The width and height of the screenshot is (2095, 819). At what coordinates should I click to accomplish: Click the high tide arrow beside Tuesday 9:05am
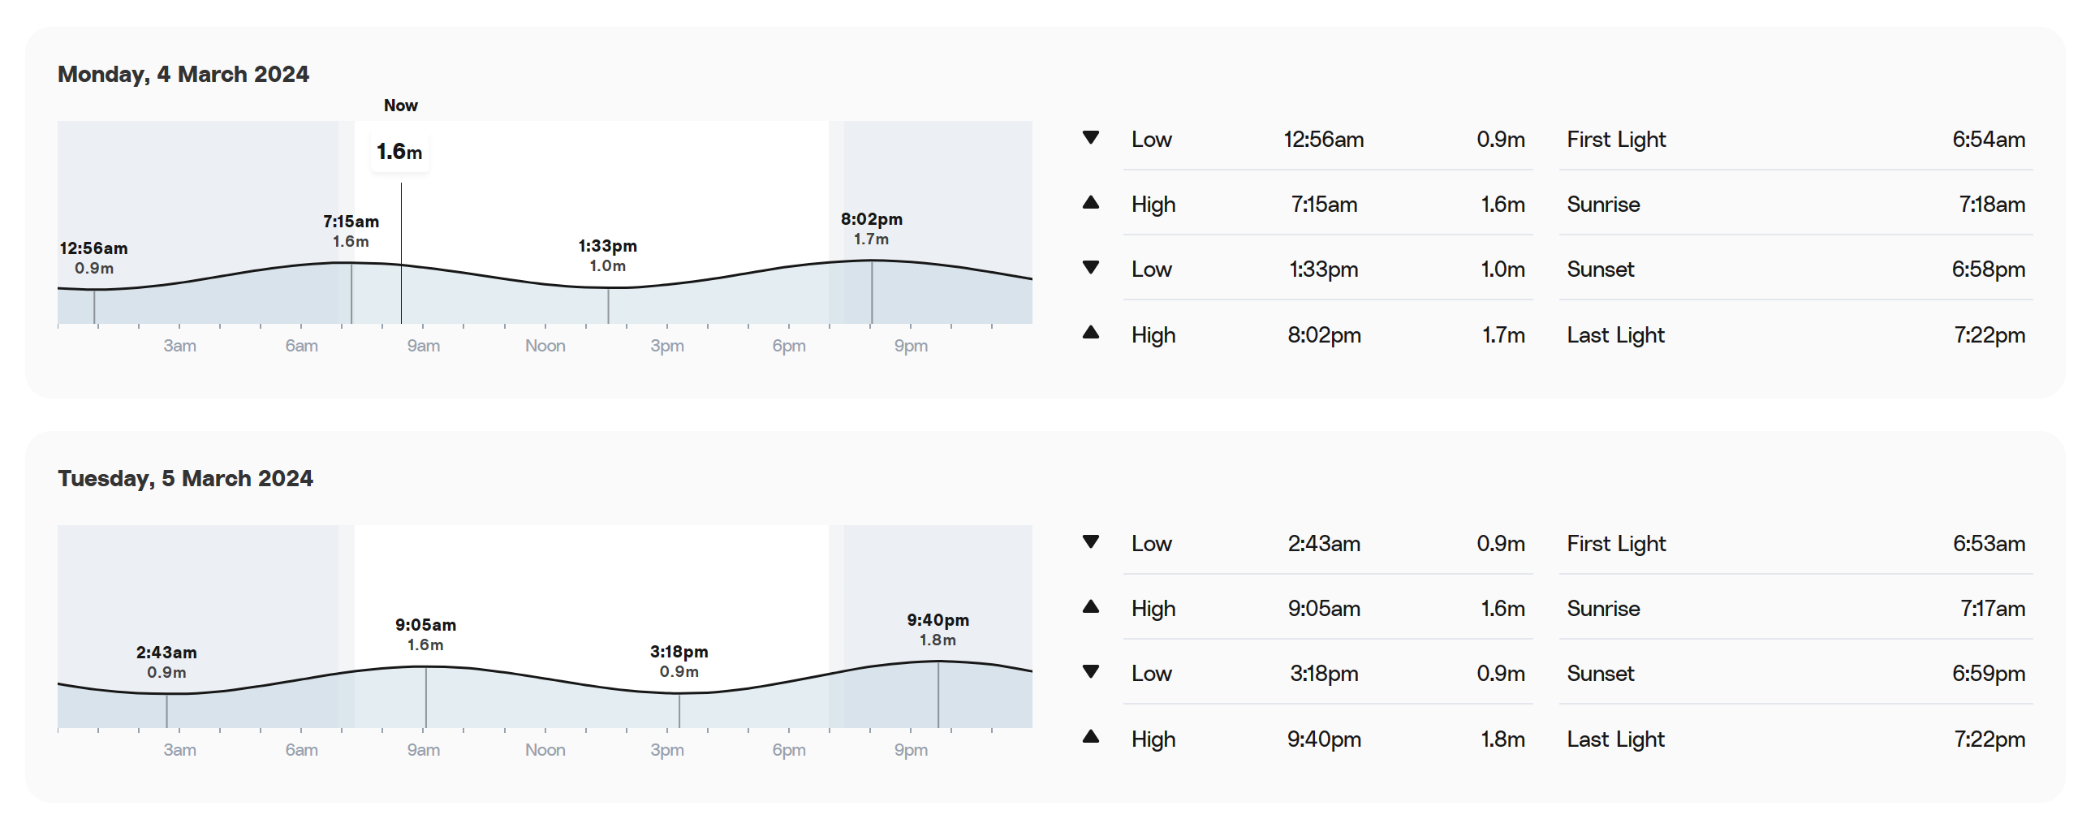[x=1091, y=607]
